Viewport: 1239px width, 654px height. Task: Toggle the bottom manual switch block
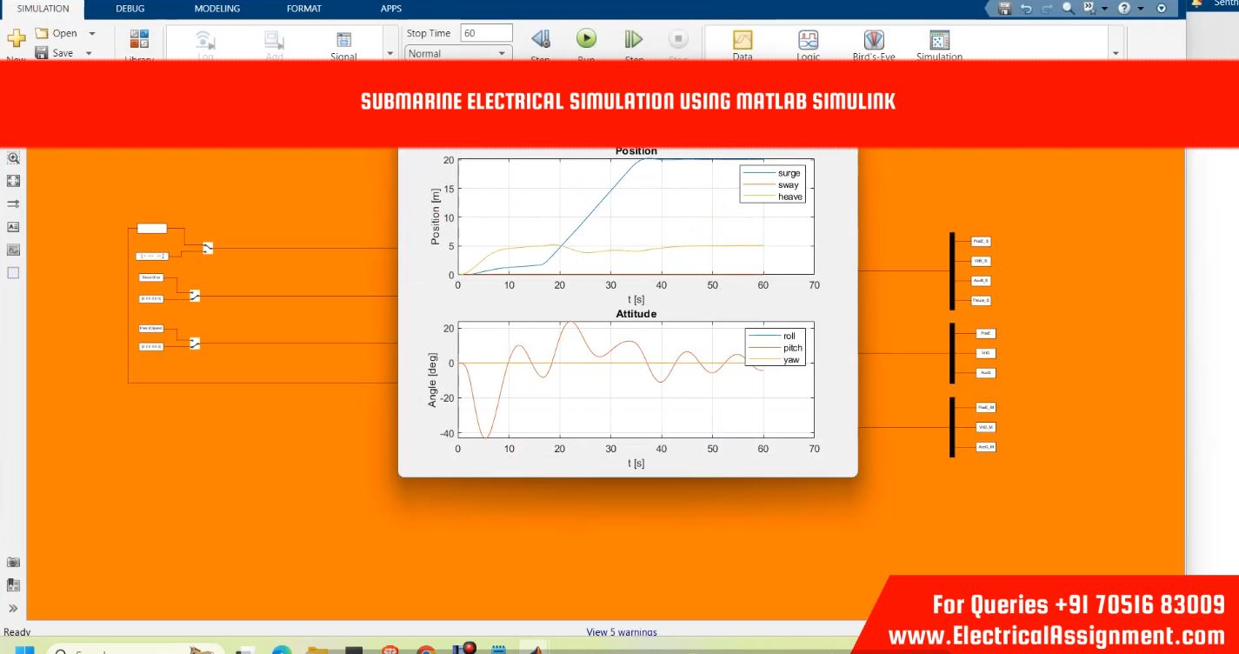[x=195, y=344]
